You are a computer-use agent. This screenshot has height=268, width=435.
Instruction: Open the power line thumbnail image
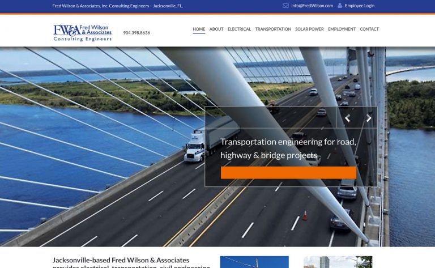[x=254, y=262]
